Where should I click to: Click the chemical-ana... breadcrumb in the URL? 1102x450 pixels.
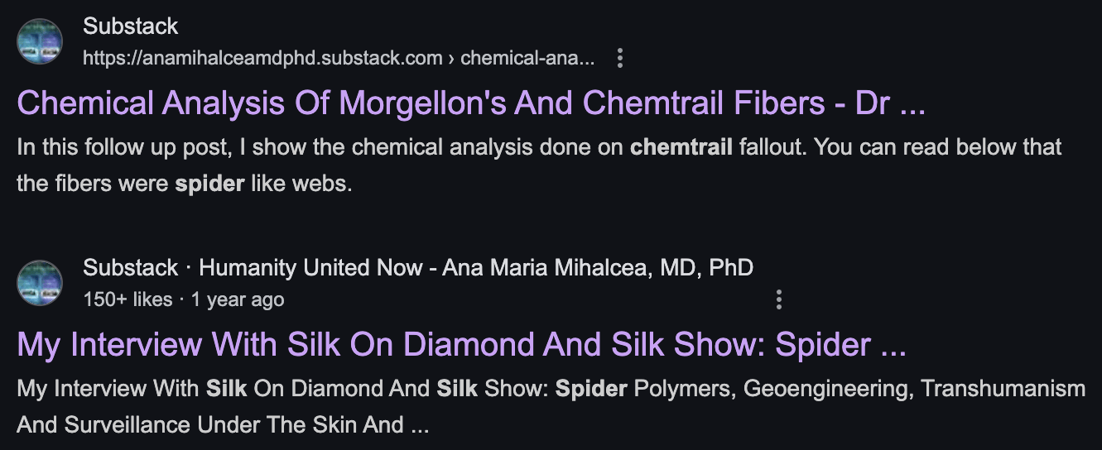(x=527, y=58)
